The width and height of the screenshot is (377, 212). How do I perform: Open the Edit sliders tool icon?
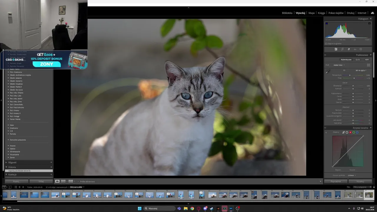[336, 49]
